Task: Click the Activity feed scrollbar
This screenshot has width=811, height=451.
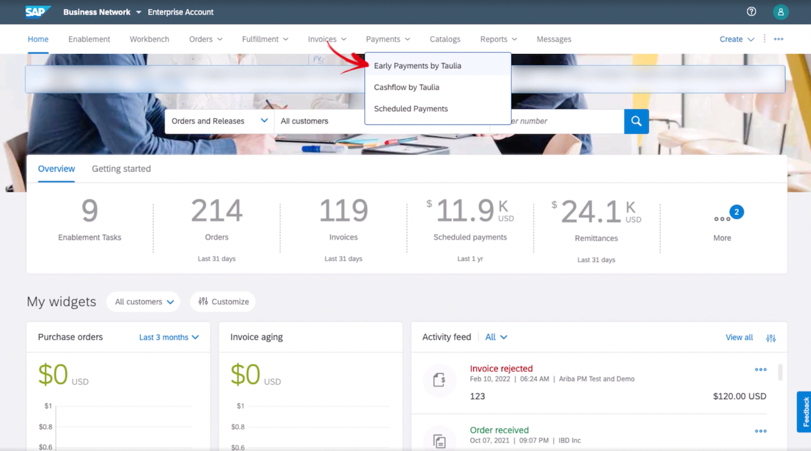Action: pos(780,372)
